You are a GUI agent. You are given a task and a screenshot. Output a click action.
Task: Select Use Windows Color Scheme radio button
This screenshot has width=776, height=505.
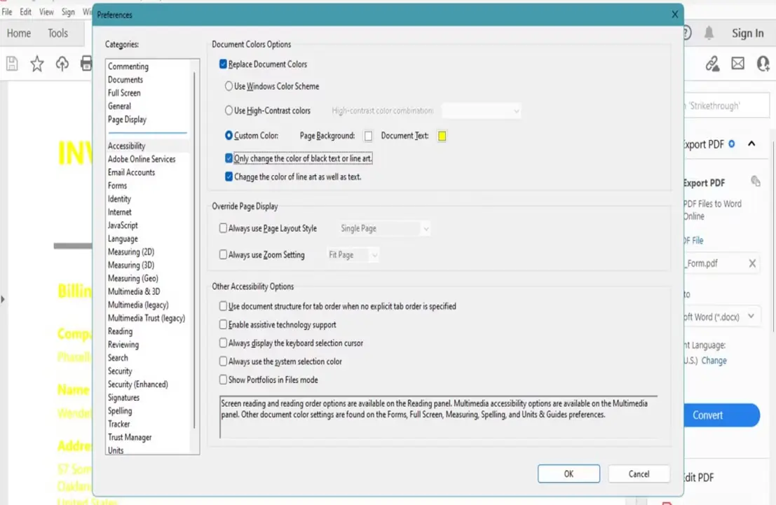click(229, 86)
